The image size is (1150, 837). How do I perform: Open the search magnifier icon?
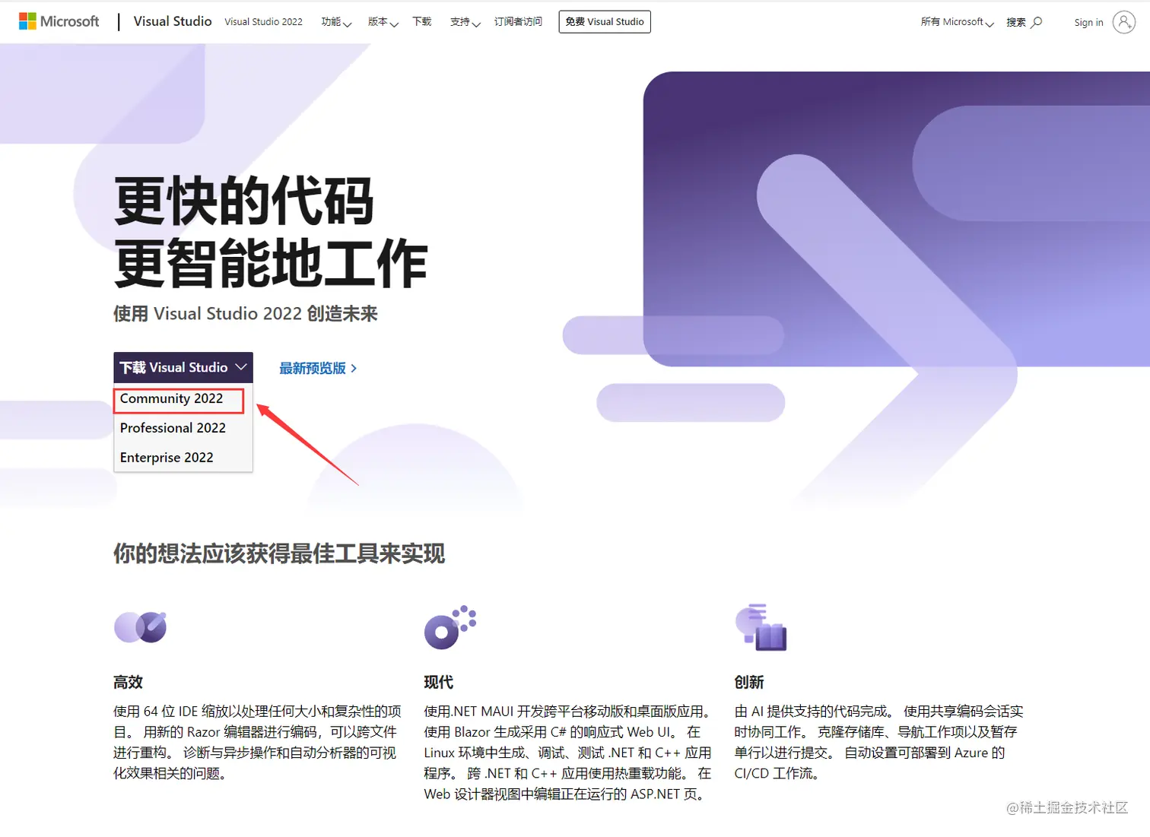coord(1037,22)
